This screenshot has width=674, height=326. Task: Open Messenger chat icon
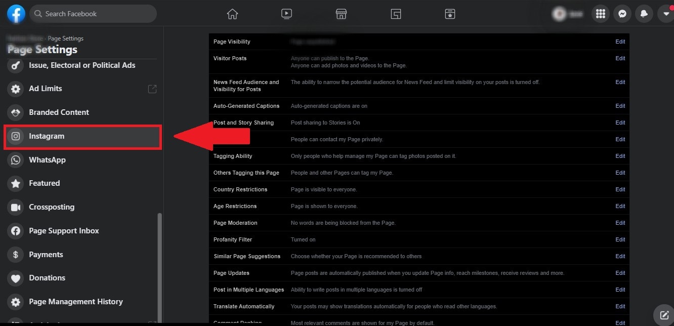point(622,14)
